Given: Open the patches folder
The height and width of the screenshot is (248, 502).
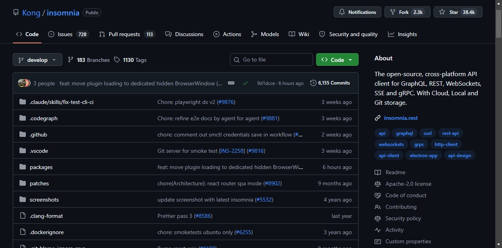Looking at the screenshot, I should point(39,183).
